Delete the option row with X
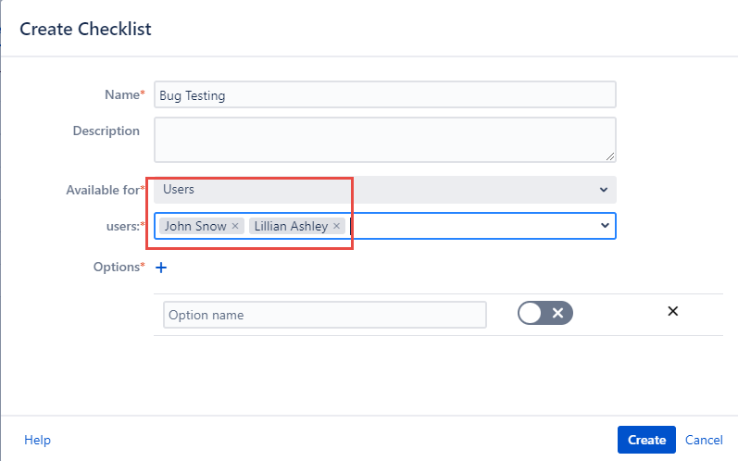738x461 pixels. click(673, 311)
